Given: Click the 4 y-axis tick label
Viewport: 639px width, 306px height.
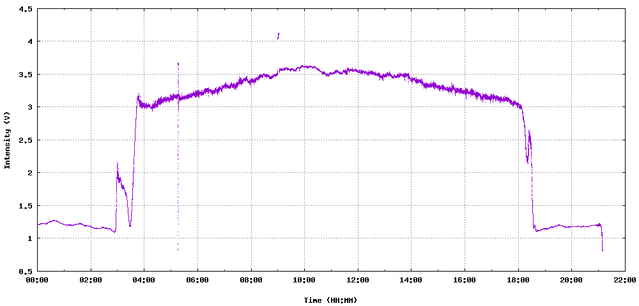Looking at the screenshot, I should pyautogui.click(x=30, y=41).
